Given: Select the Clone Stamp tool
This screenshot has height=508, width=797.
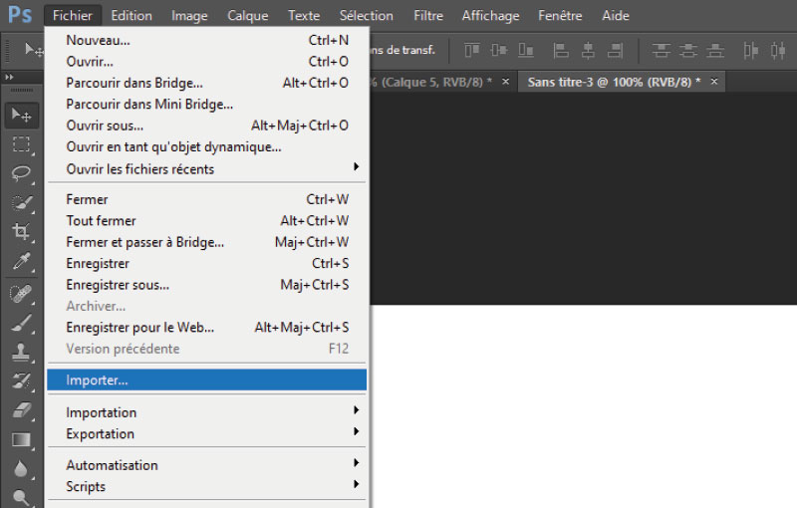Looking at the screenshot, I should point(22,352).
